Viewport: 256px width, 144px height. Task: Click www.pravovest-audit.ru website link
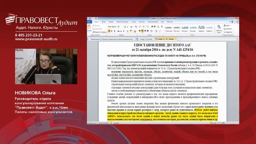(x=36, y=39)
